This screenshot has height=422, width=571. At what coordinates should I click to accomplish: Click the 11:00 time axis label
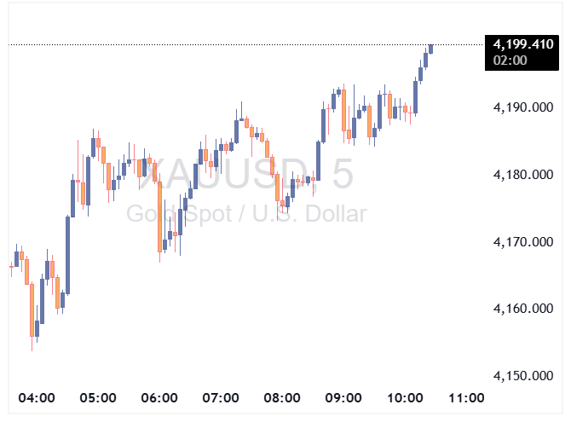(x=466, y=398)
